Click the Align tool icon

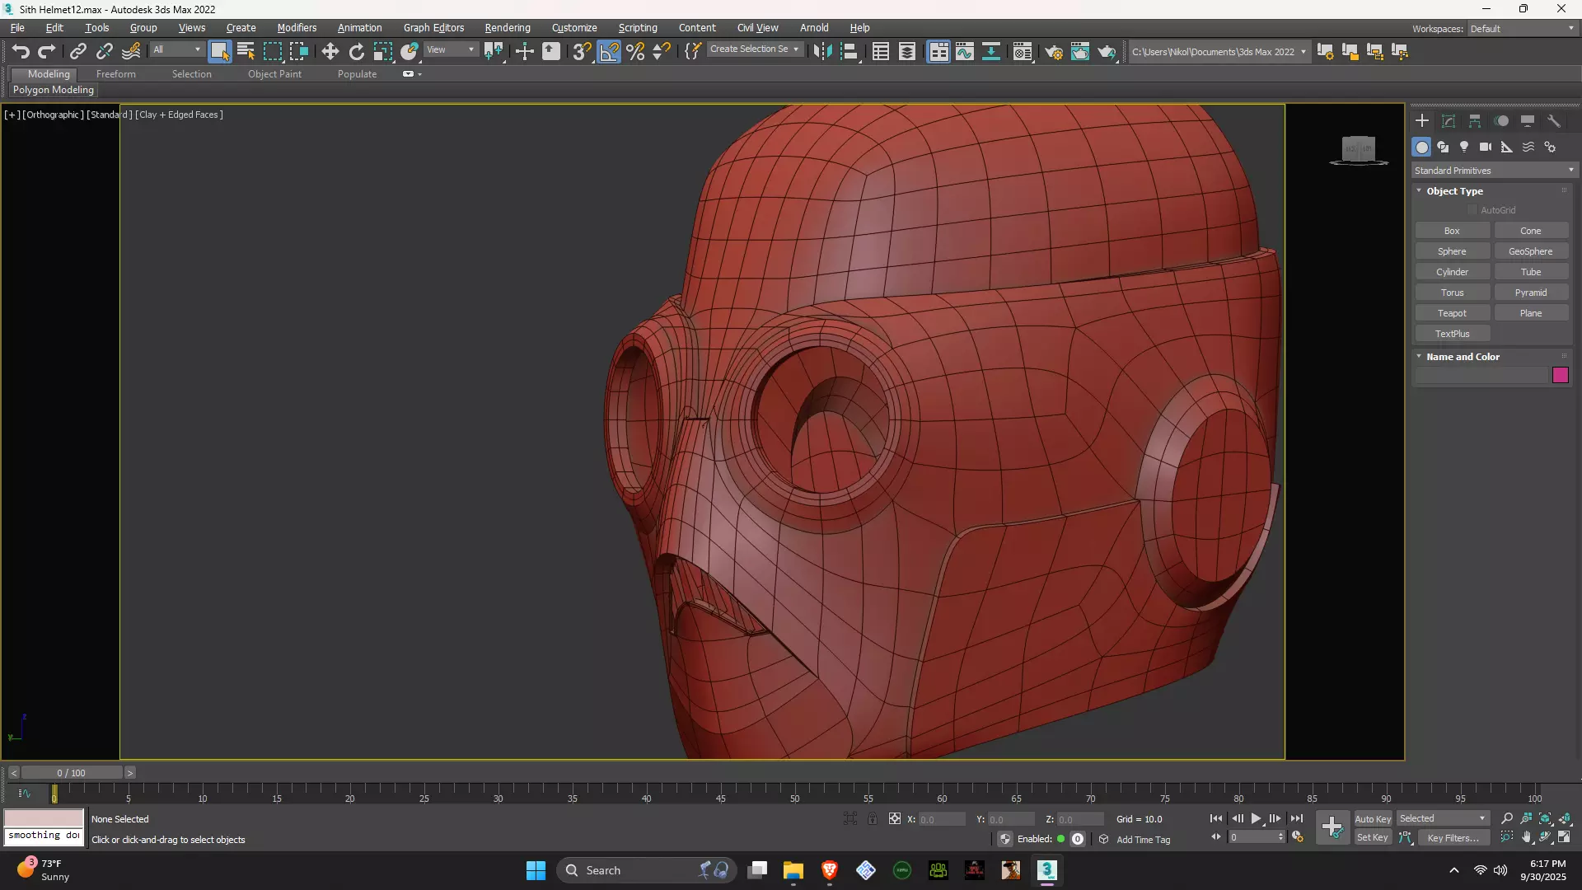point(850,51)
